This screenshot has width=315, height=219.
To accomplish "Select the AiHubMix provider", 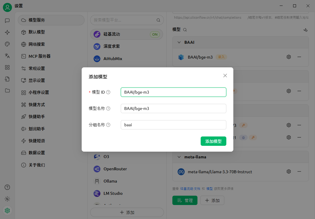I will click(127, 59).
